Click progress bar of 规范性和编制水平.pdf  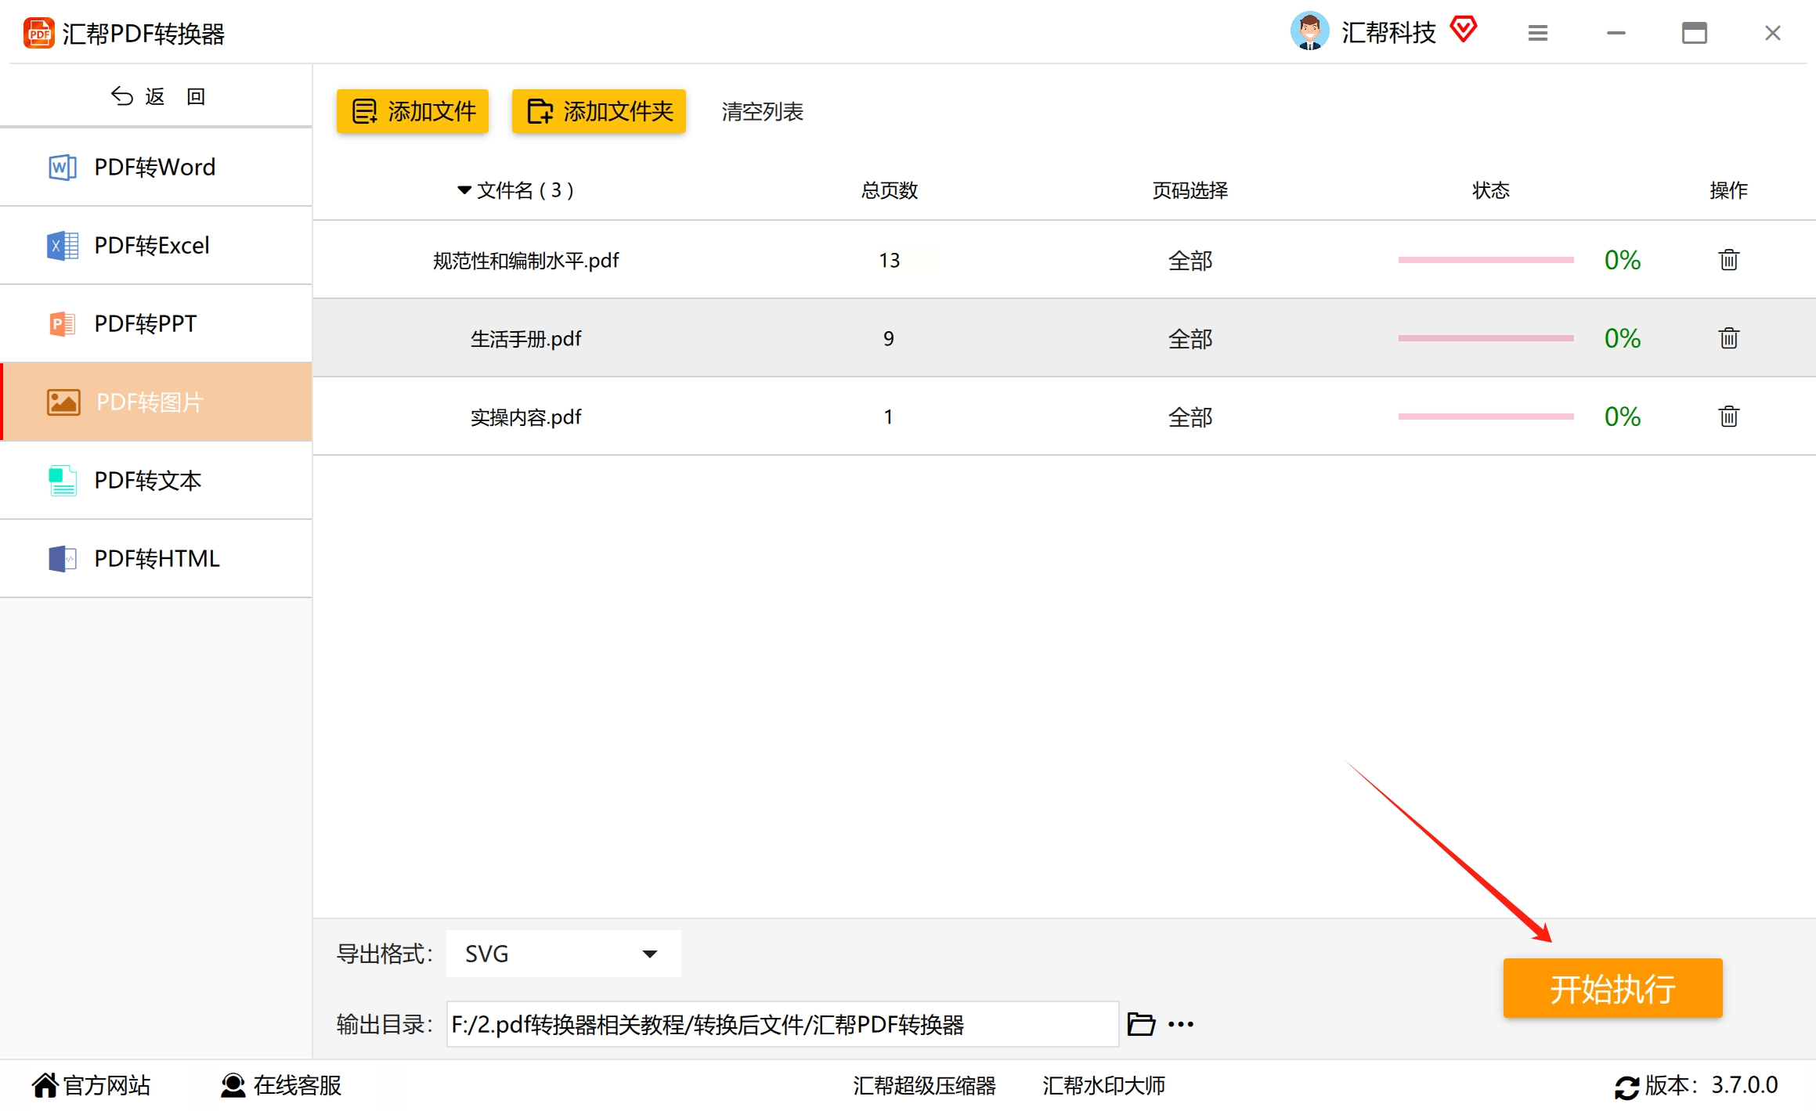pos(1486,260)
